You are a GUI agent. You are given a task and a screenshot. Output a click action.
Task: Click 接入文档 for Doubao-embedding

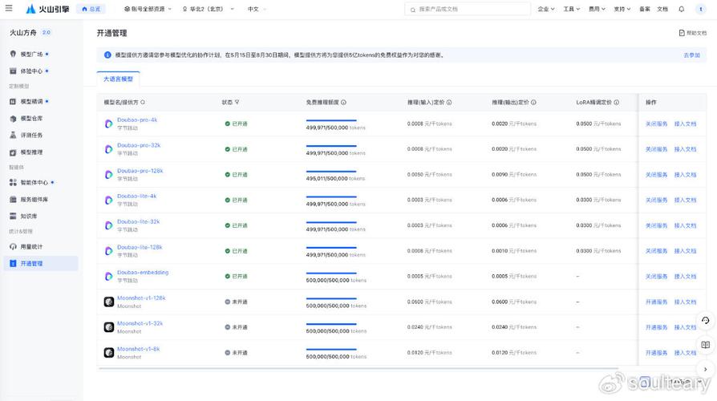click(685, 276)
